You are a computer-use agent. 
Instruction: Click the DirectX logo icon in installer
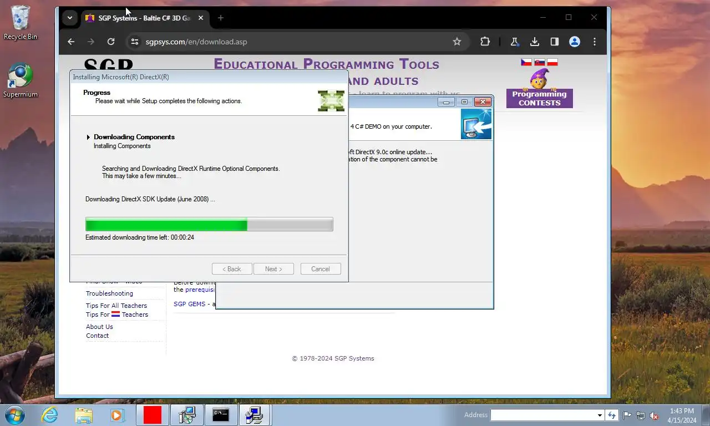(331, 100)
